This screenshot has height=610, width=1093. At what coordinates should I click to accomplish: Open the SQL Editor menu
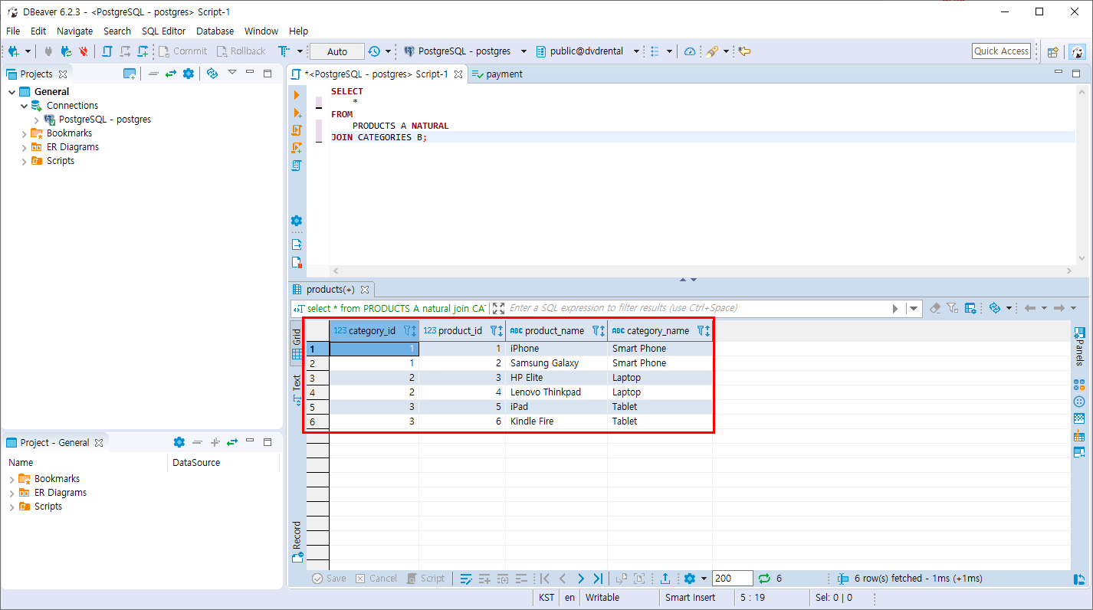coord(163,31)
